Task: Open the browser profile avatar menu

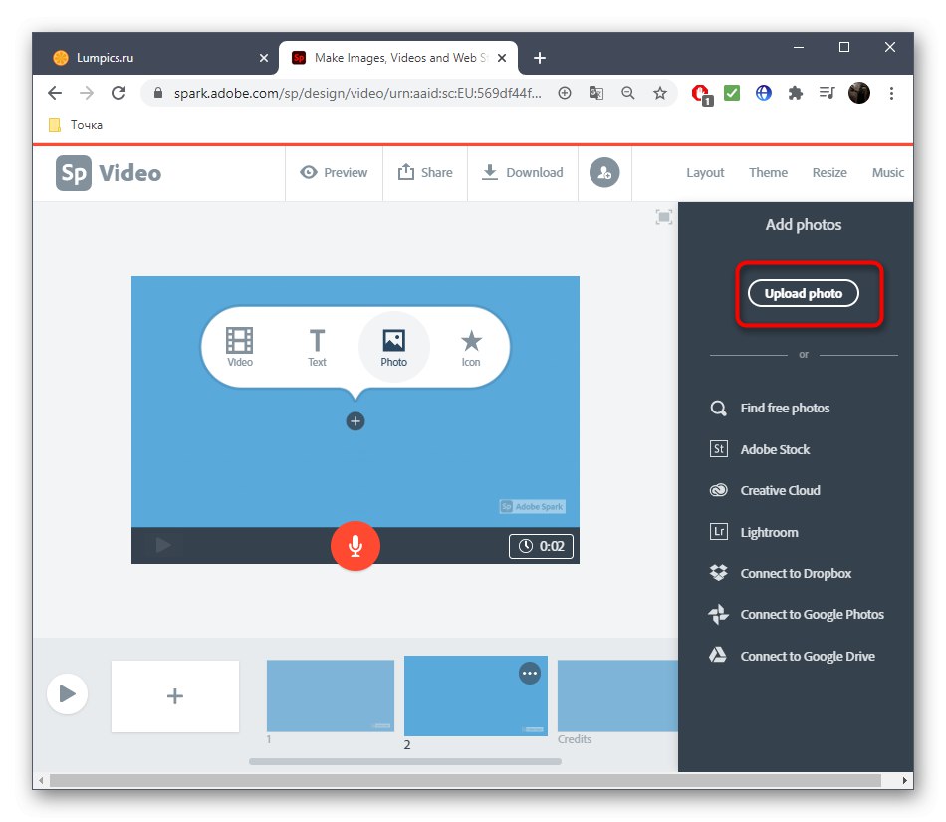Action: (858, 93)
